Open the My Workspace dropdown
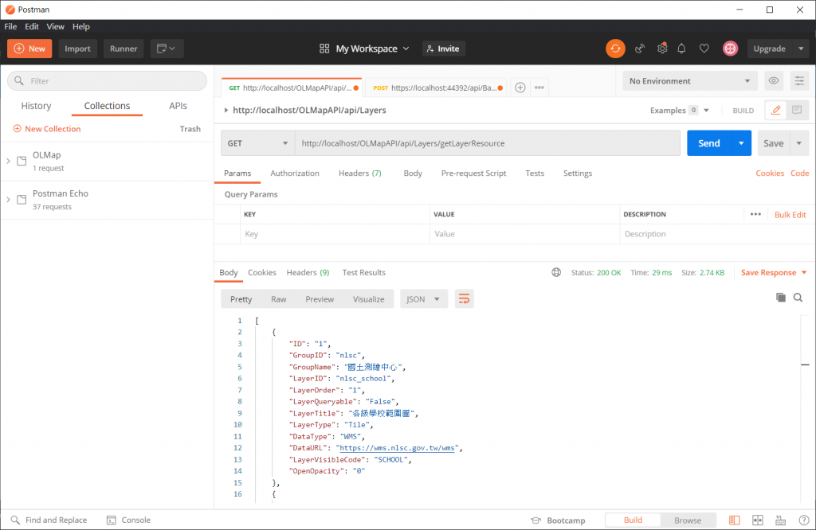 [372, 49]
